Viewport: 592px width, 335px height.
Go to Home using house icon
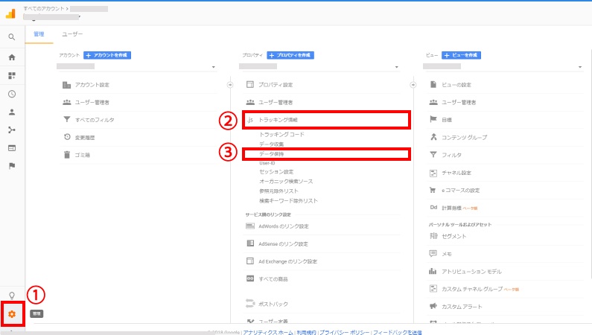click(x=12, y=57)
